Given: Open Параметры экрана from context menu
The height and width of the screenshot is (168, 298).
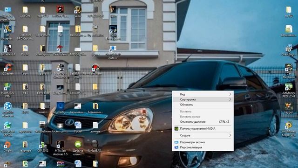Looking at the screenshot, I should click(203, 142).
